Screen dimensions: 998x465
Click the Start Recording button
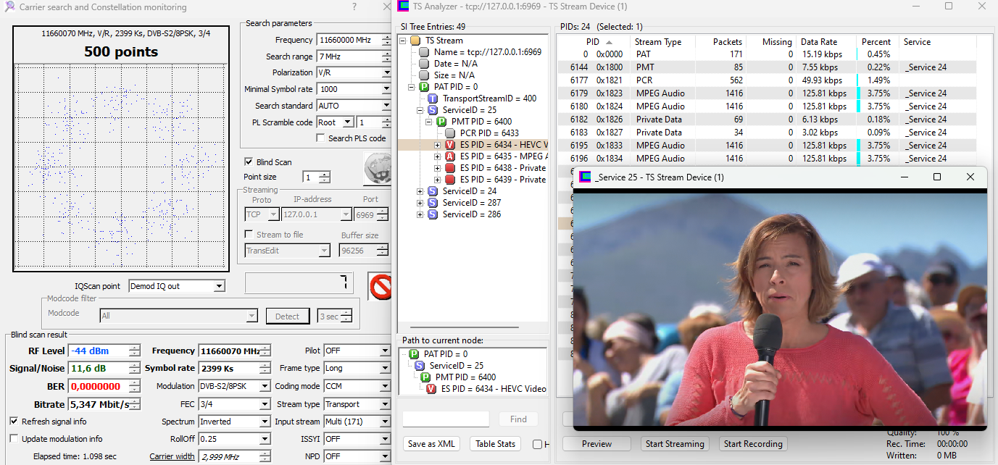(753, 444)
